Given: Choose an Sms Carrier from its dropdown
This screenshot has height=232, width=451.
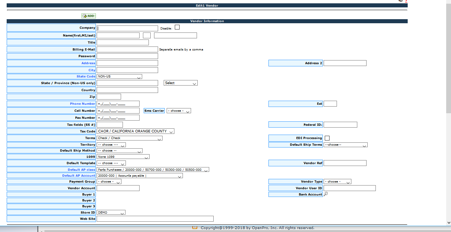Looking at the screenshot, I should pyautogui.click(x=178, y=111).
